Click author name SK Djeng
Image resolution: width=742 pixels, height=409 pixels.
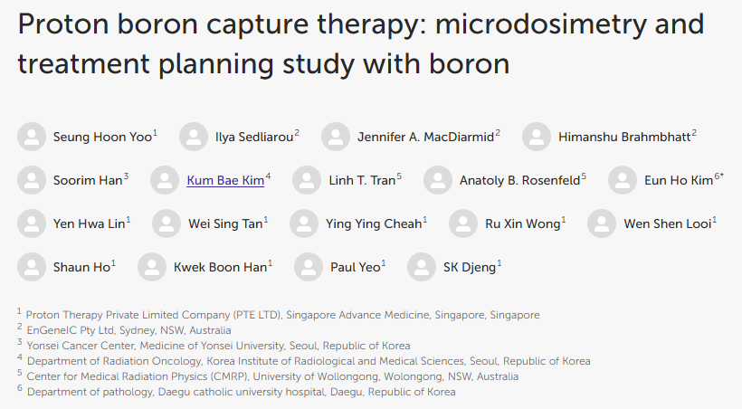(x=470, y=267)
